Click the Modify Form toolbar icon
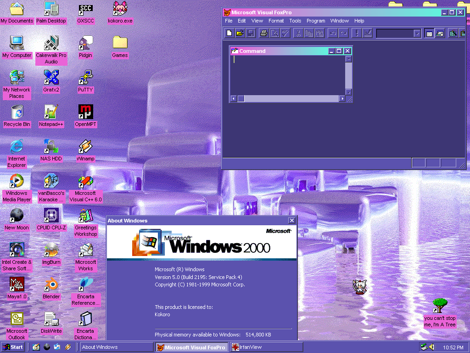Screen dimensions: 470x353 pos(368,33)
